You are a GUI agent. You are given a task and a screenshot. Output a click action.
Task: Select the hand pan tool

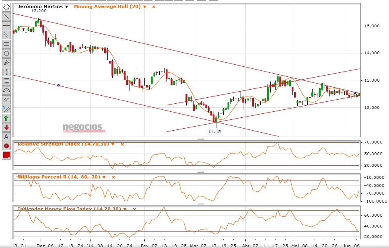(6, 7)
